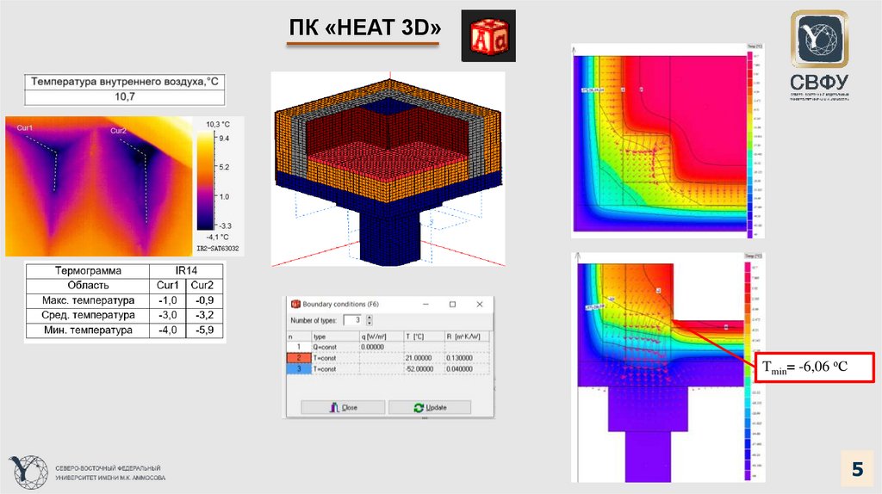Click the '10,3 °C' scale maximum label
This screenshot has height=494, width=882.
tap(218, 124)
